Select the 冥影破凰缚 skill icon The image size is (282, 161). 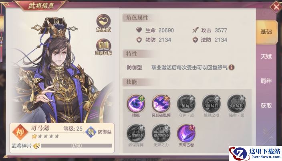coord(161,104)
